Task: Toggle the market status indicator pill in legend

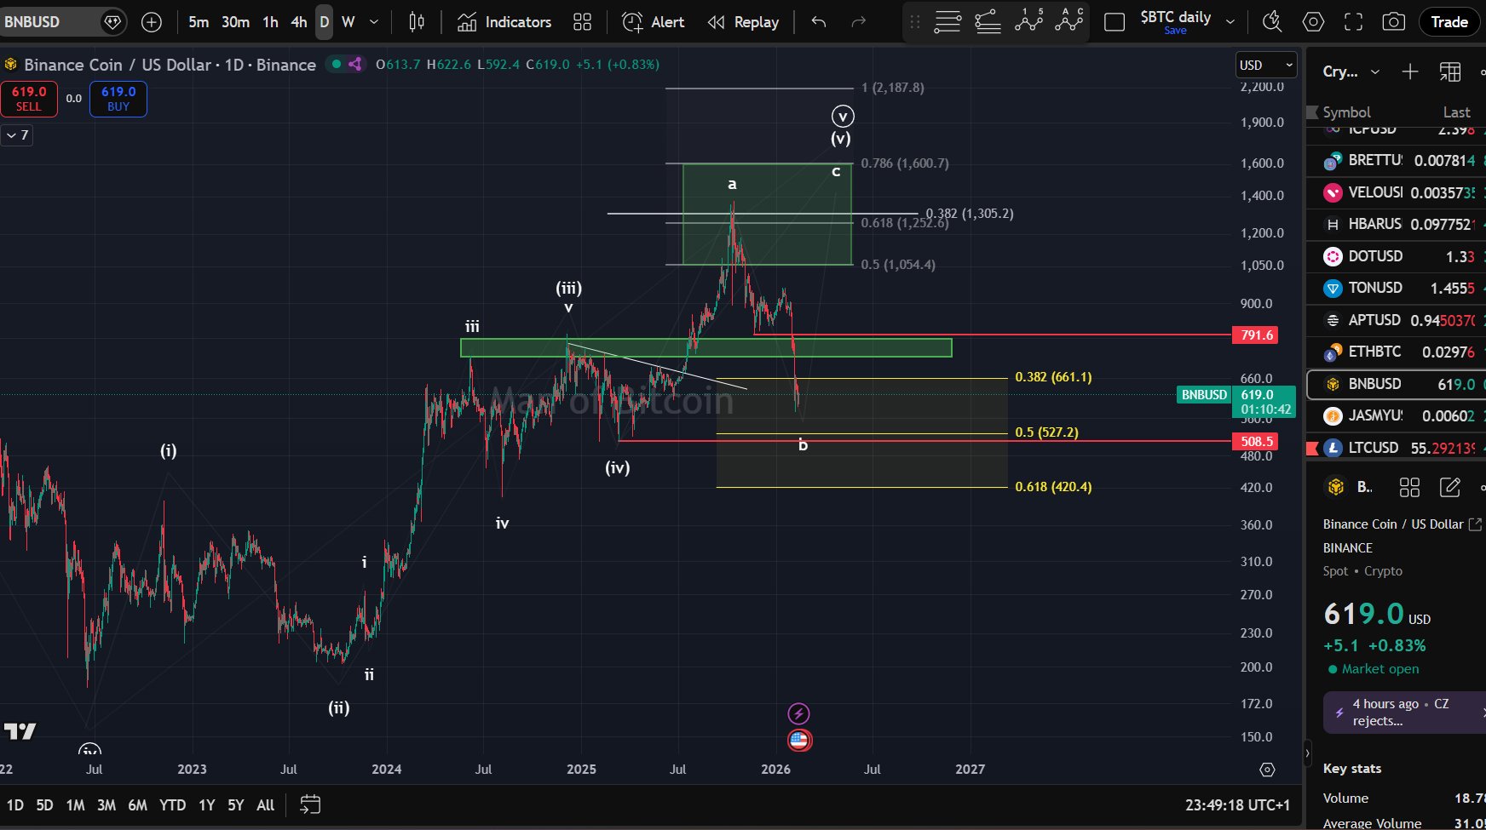Action: pyautogui.click(x=346, y=64)
